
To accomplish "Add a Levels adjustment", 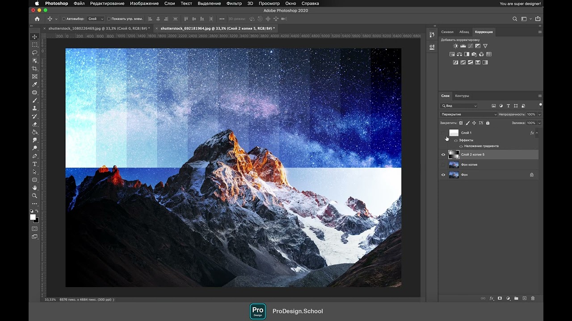I will pyautogui.click(x=463, y=46).
